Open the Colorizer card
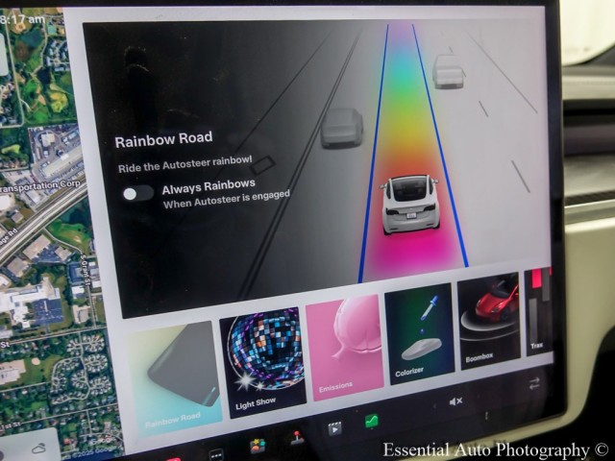615x461 pixels. click(419, 333)
